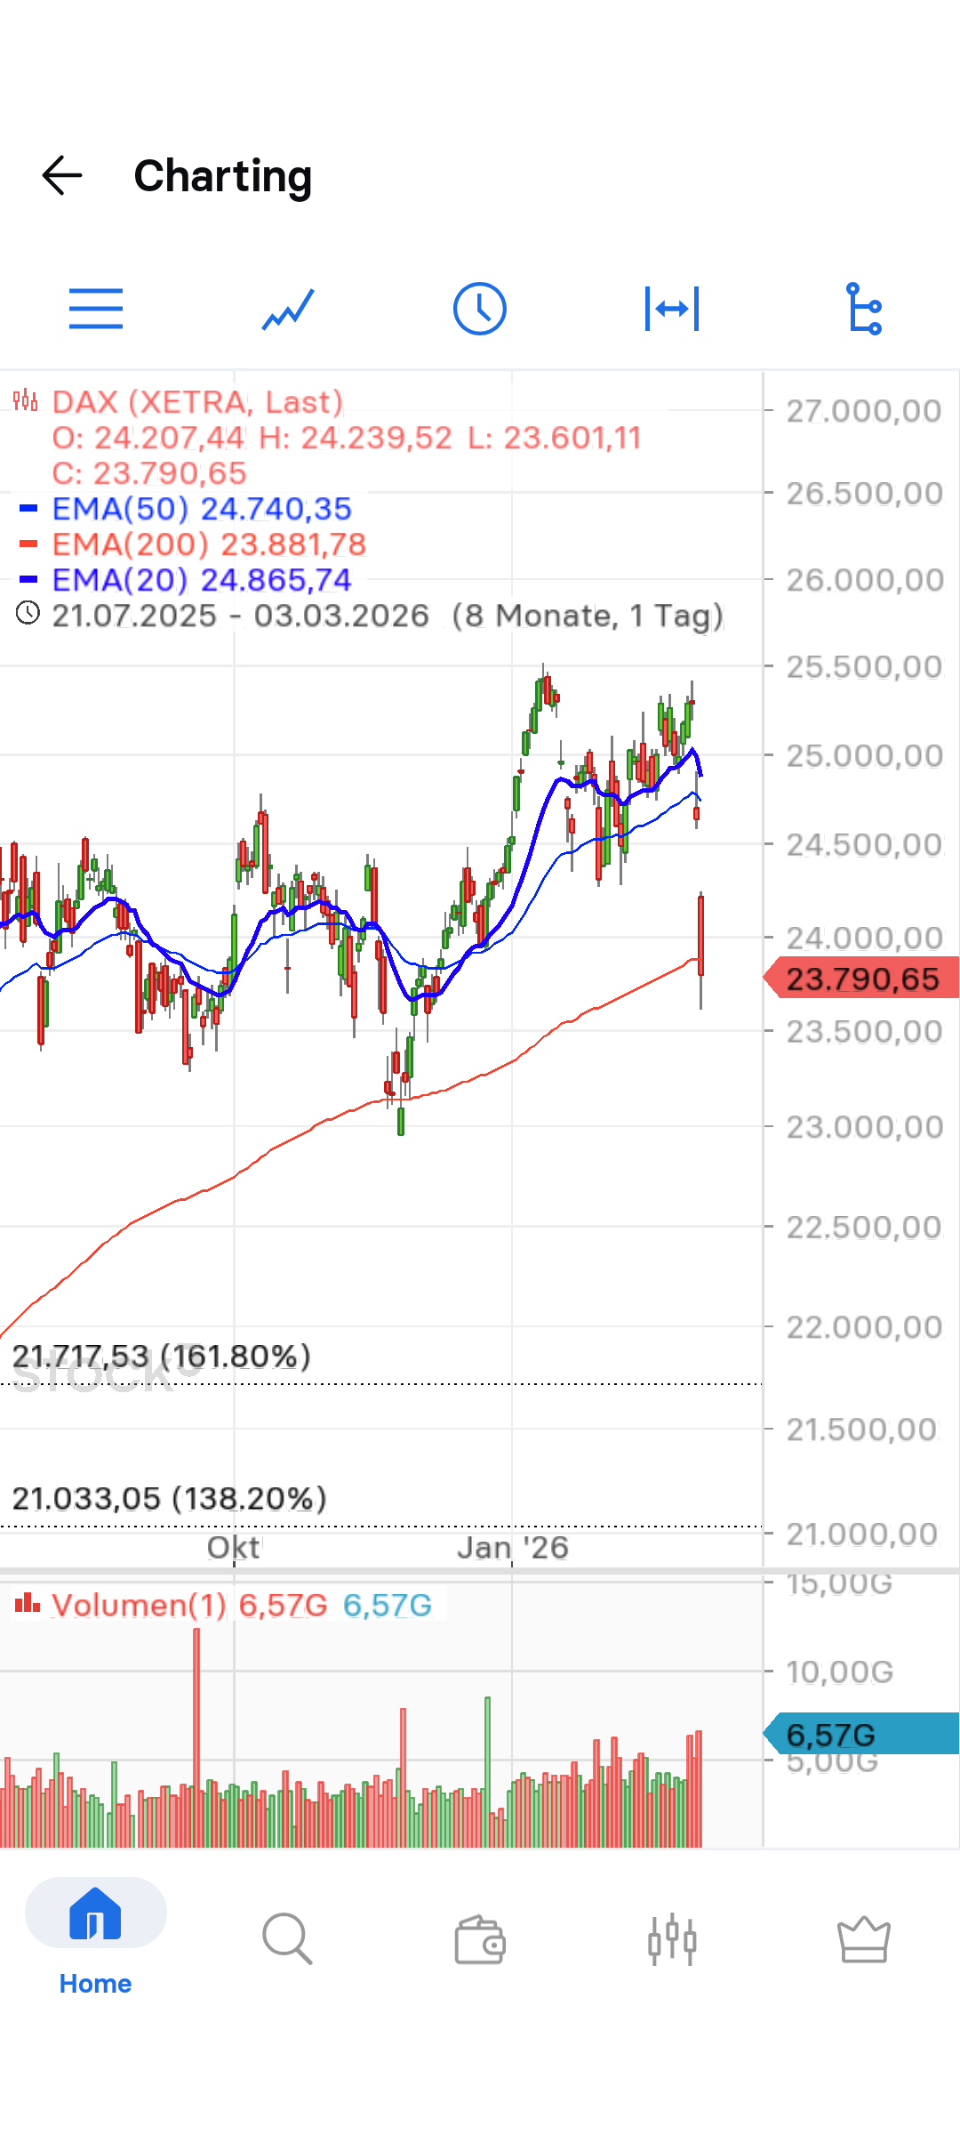Open the chart type line icon
This screenshot has width=960, height=2135.
pos(288,309)
